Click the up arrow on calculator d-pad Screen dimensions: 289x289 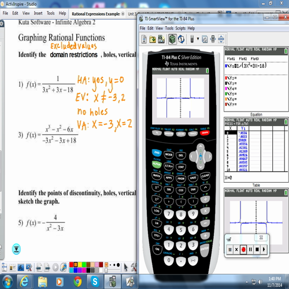click(x=201, y=147)
